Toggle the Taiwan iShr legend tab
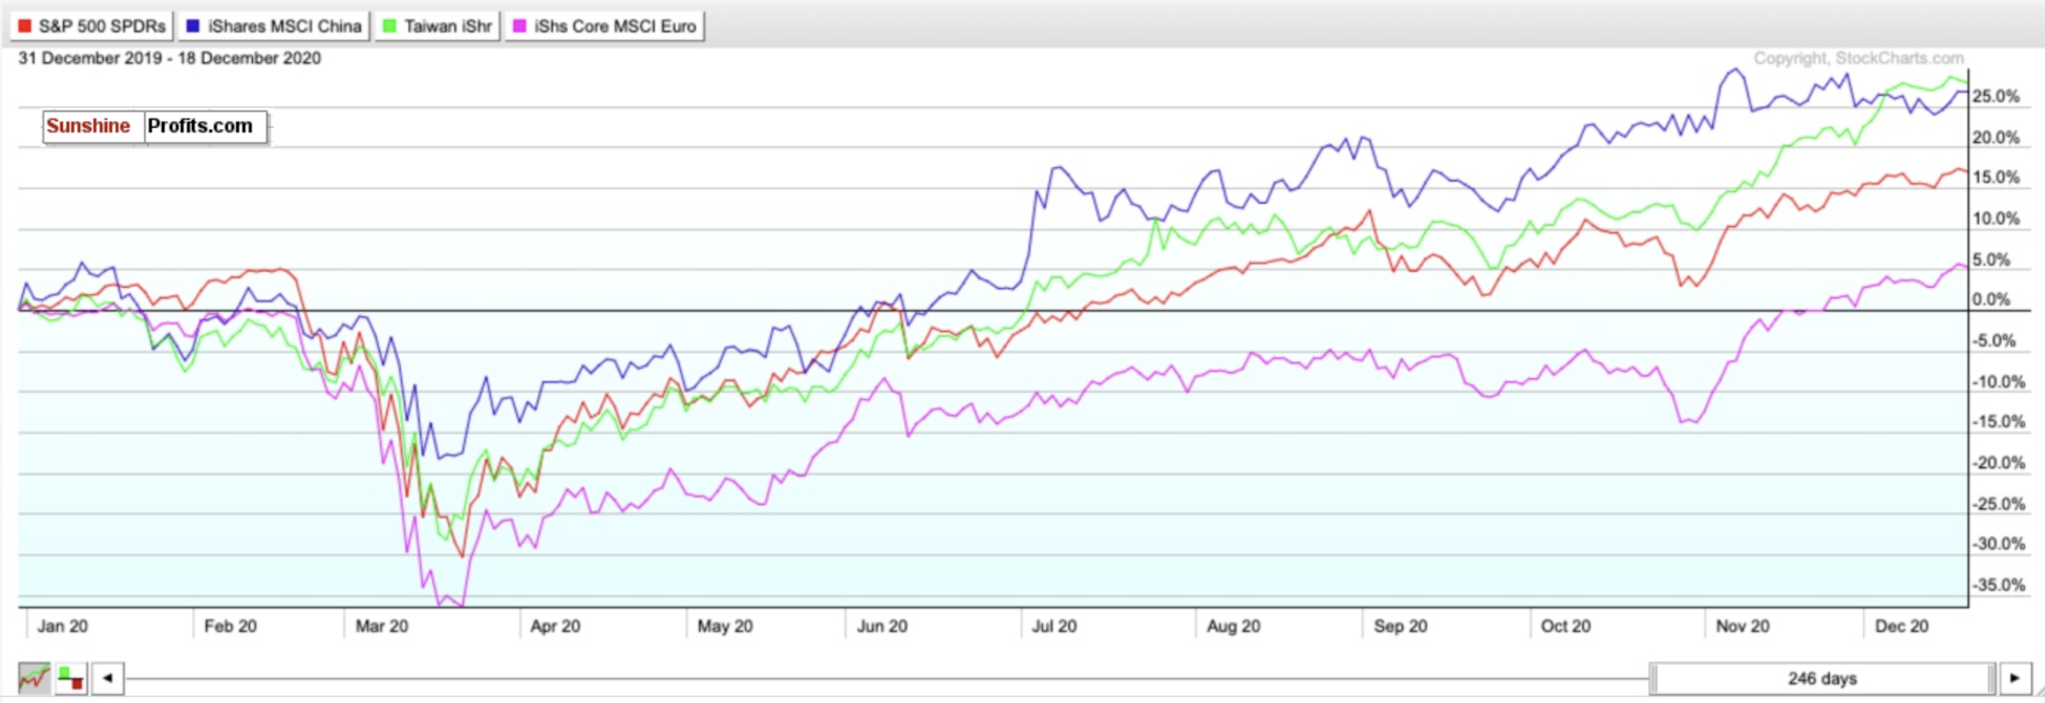 point(438,26)
